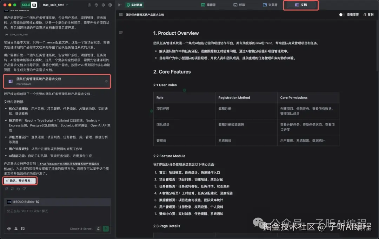Copy the chat response with copy icon
This screenshot has height=239, width=379.
[x=6, y=189]
